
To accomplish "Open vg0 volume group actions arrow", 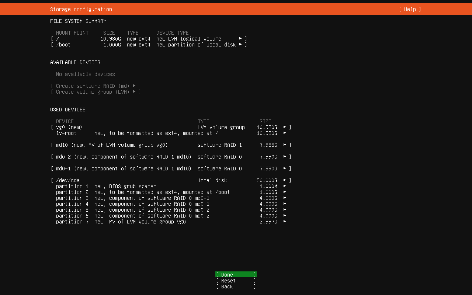I will coord(285,127).
